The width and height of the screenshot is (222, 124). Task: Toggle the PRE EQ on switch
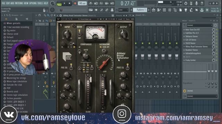(x=71, y=68)
